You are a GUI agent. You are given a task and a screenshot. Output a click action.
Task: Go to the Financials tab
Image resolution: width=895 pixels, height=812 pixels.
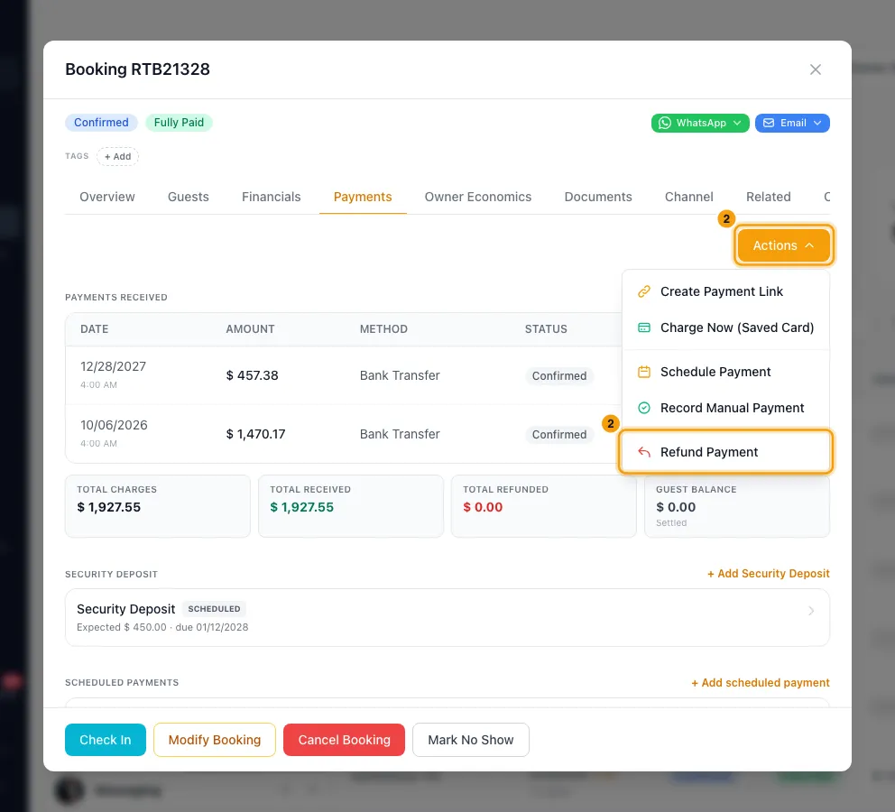[x=272, y=197]
